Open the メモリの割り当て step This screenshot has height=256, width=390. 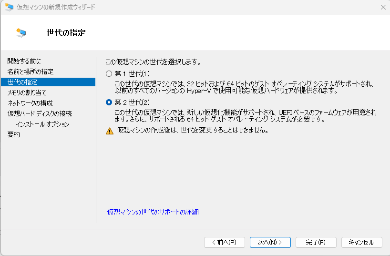(27, 92)
